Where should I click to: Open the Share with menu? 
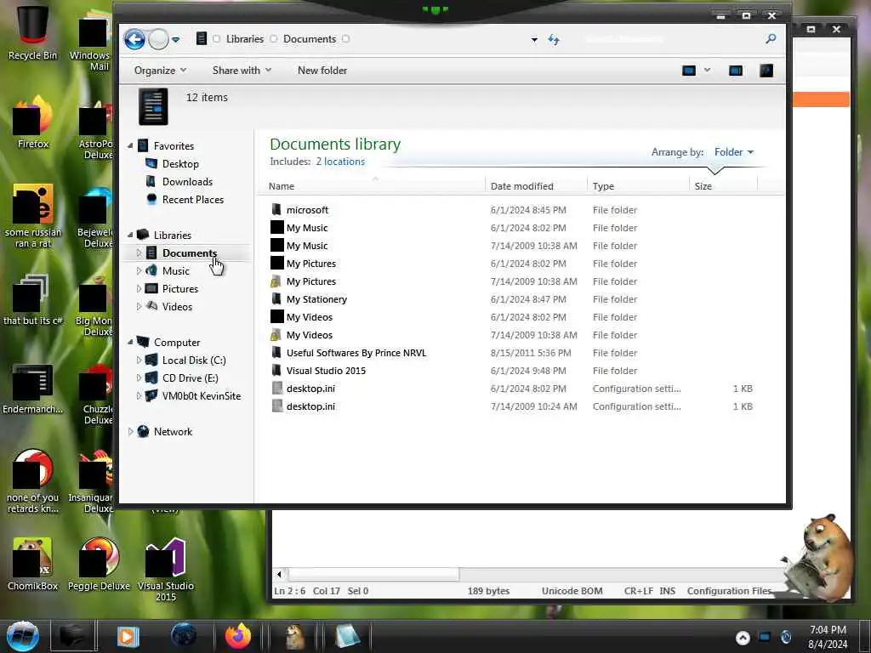pos(242,71)
